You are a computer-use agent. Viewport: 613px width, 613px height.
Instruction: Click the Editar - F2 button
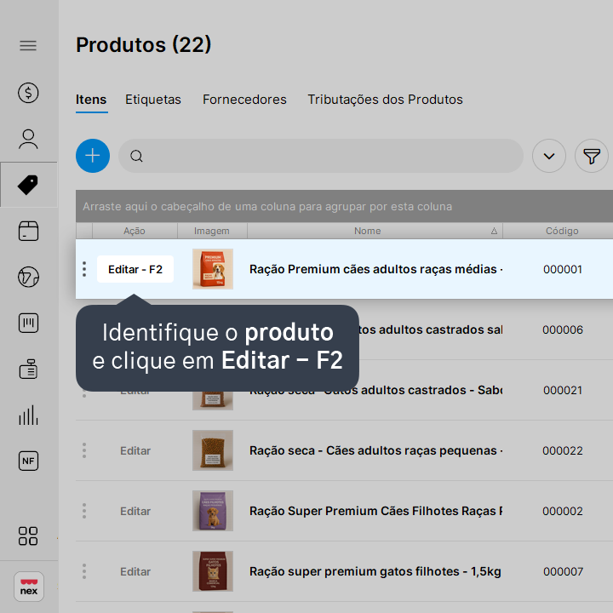tap(135, 269)
